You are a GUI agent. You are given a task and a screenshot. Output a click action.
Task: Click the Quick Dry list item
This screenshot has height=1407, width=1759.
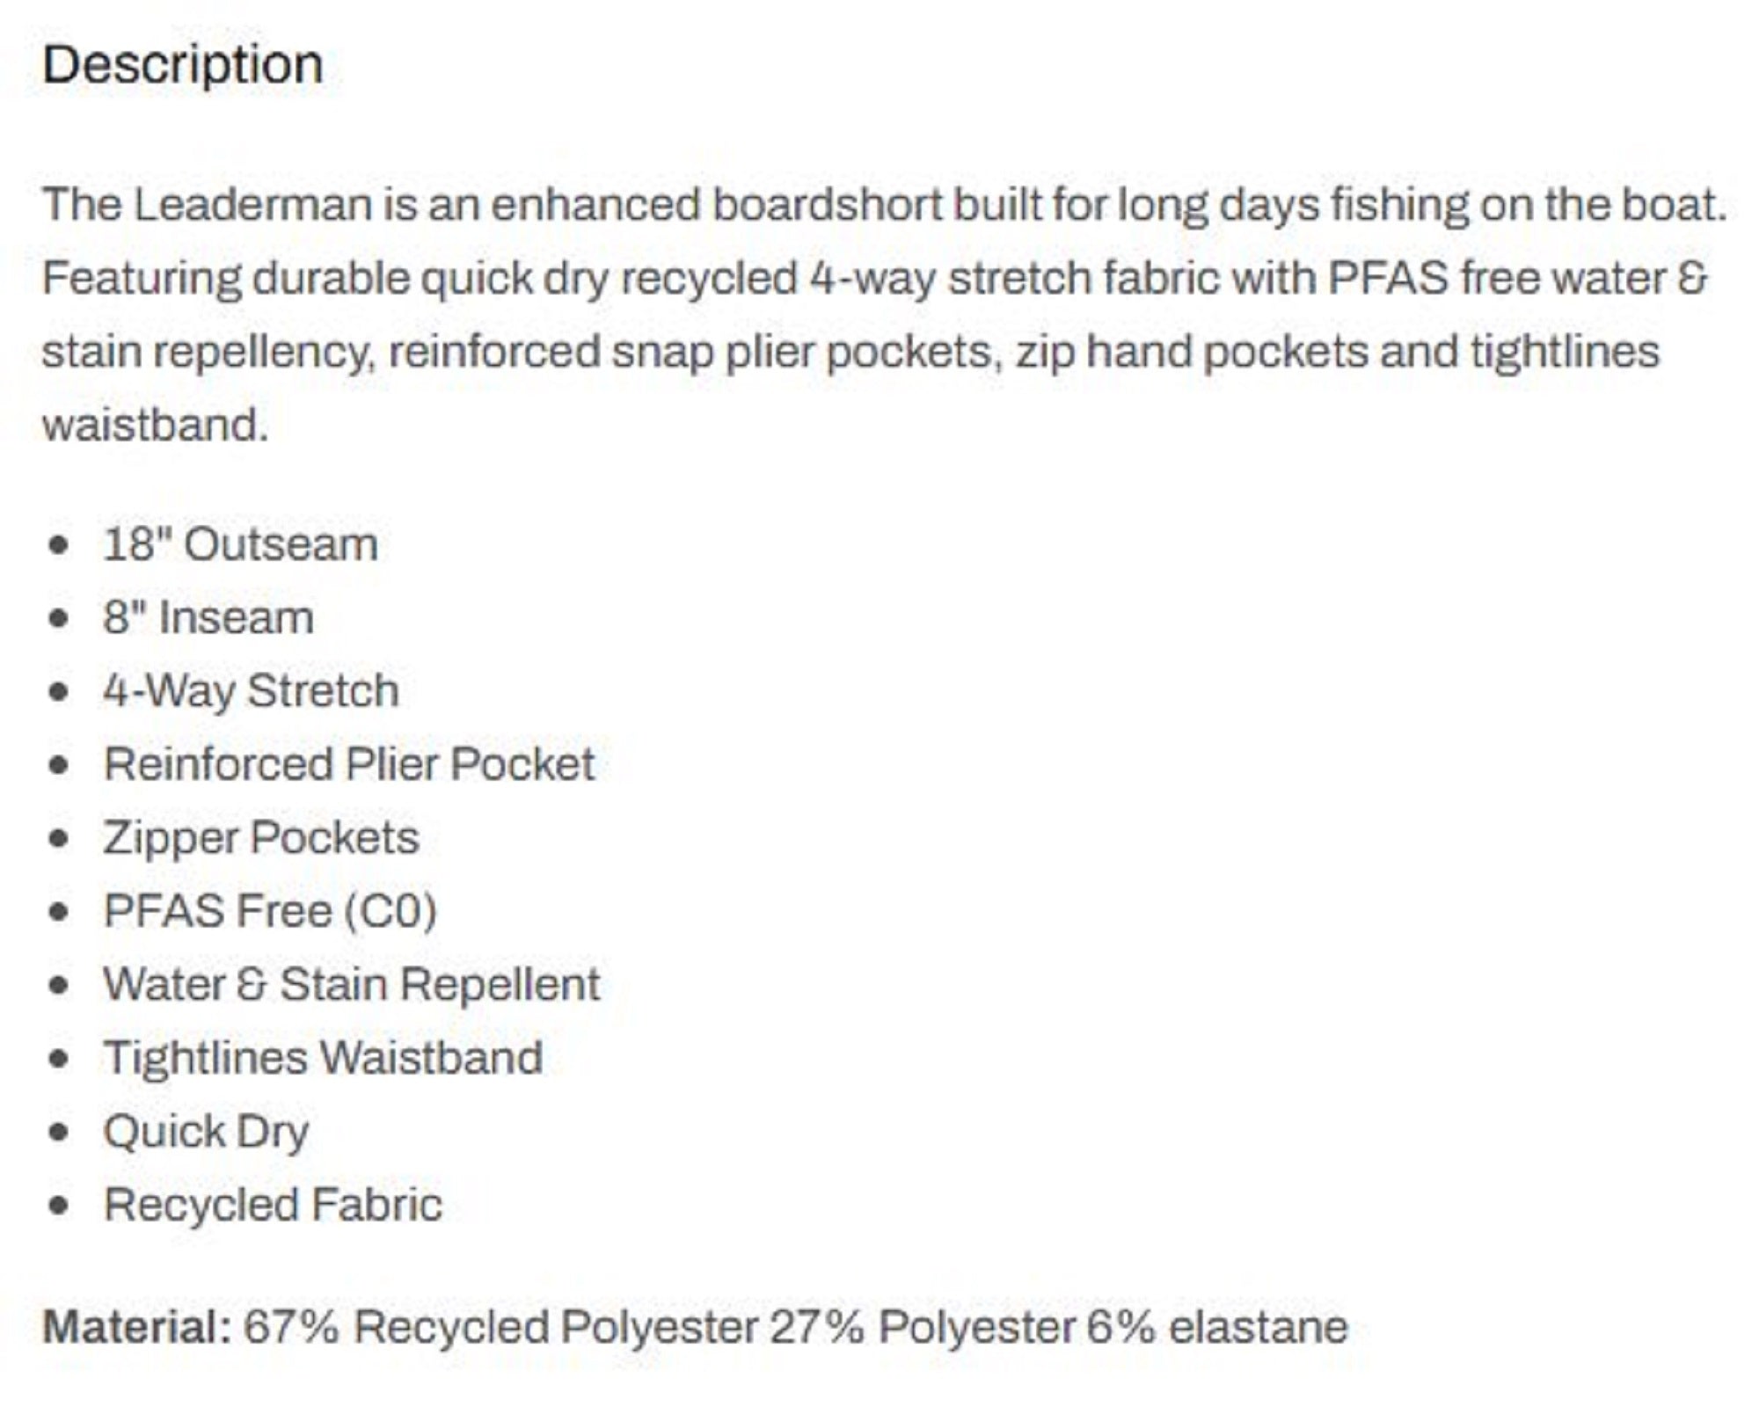tap(206, 1131)
